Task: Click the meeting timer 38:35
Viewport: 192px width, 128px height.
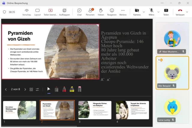Action: tap(12, 12)
